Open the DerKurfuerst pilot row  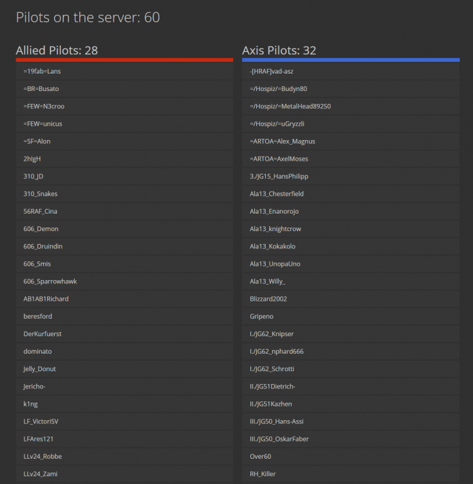(43, 334)
